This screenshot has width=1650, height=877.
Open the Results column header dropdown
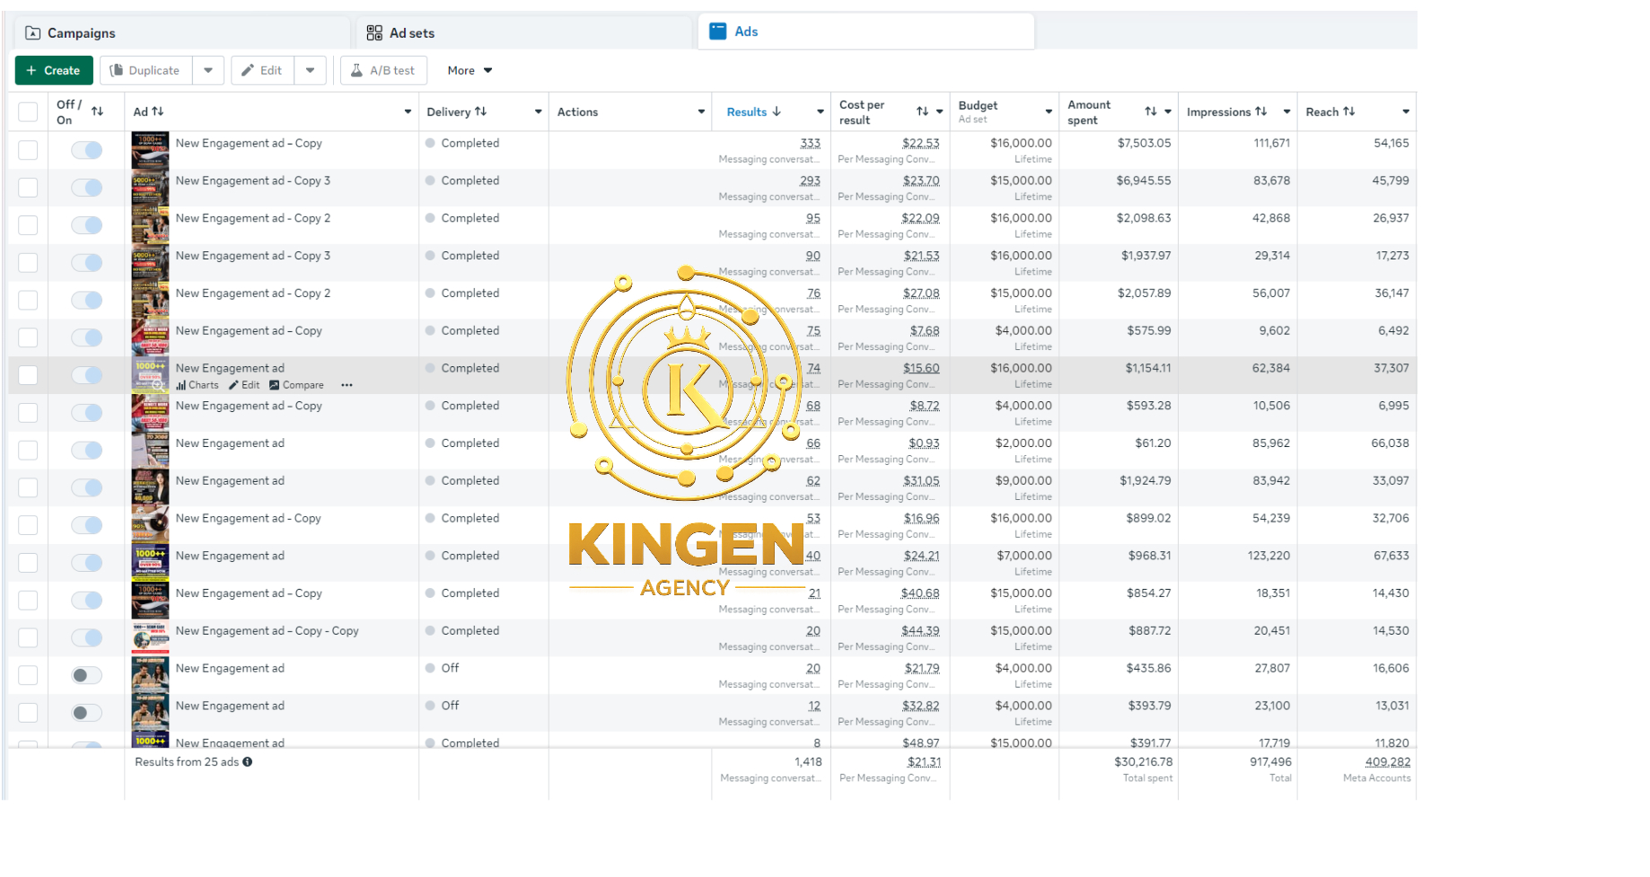(821, 112)
